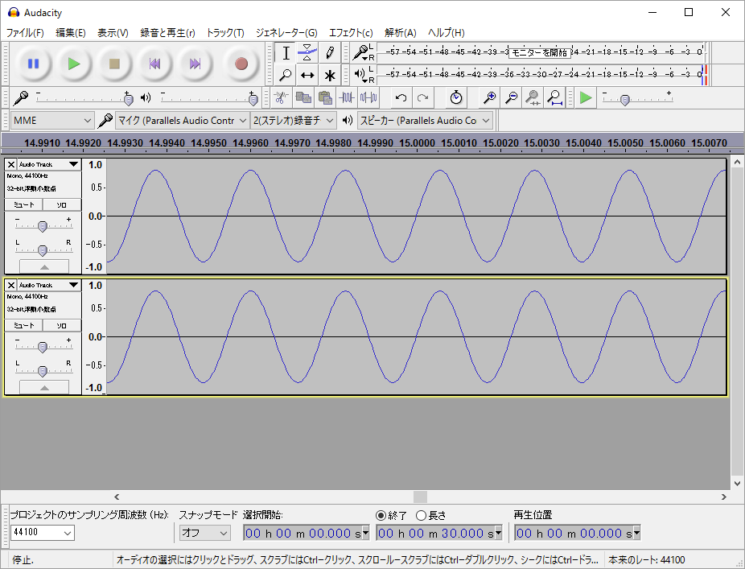The width and height of the screenshot is (745, 569).
Task: Open the second Audio Track menu dropdown
Action: pos(48,285)
